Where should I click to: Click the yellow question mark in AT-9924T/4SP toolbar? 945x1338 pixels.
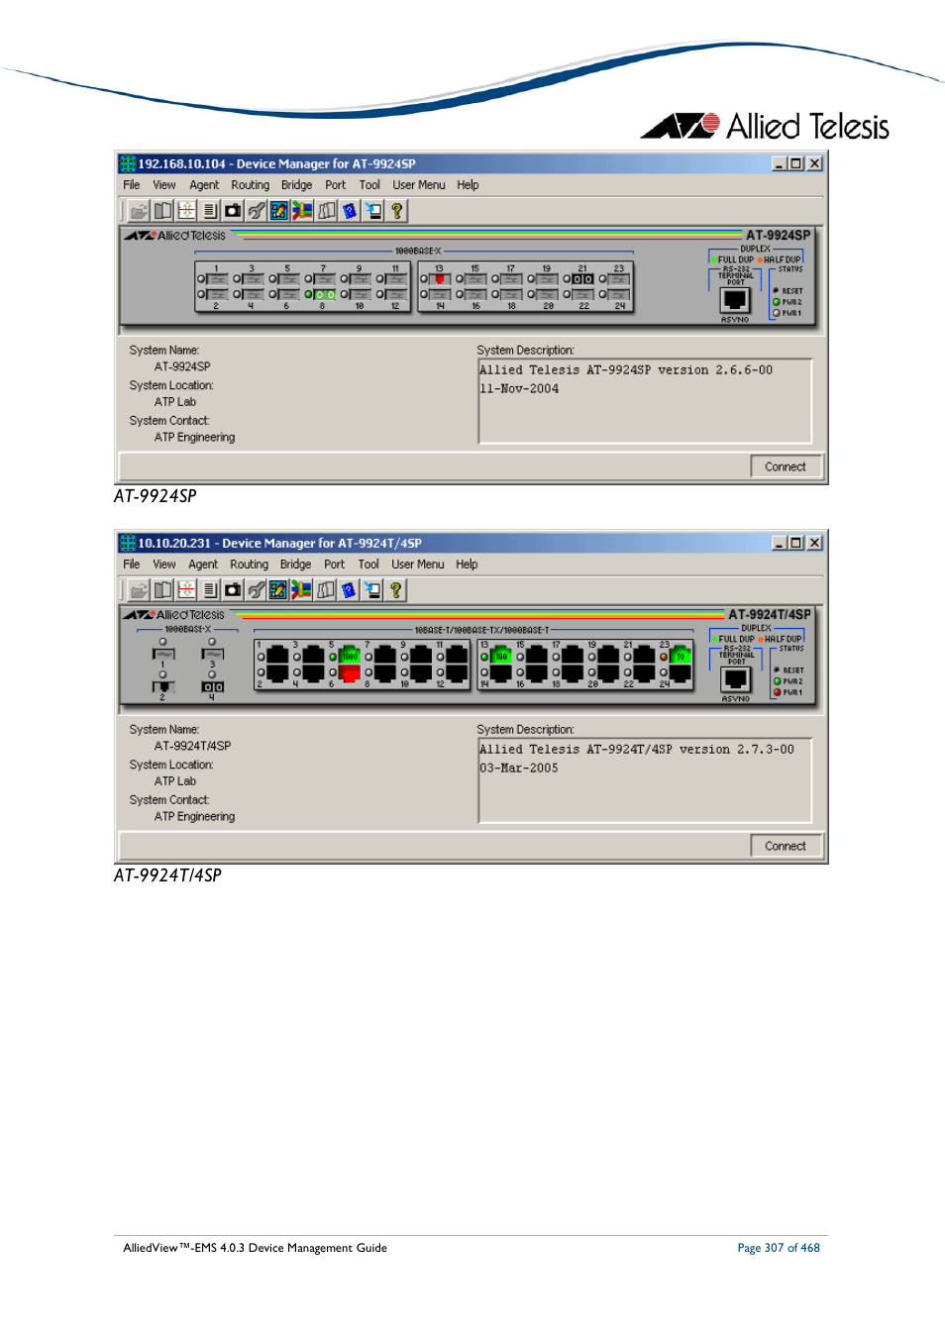click(396, 590)
